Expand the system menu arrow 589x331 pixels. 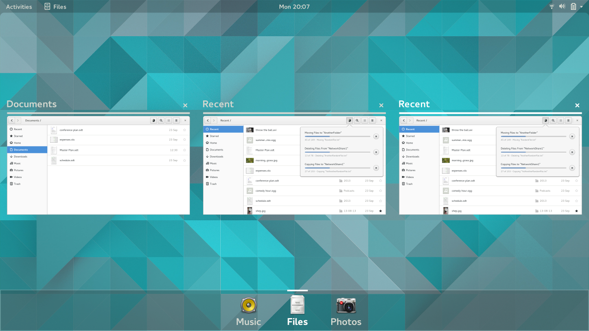581,7
